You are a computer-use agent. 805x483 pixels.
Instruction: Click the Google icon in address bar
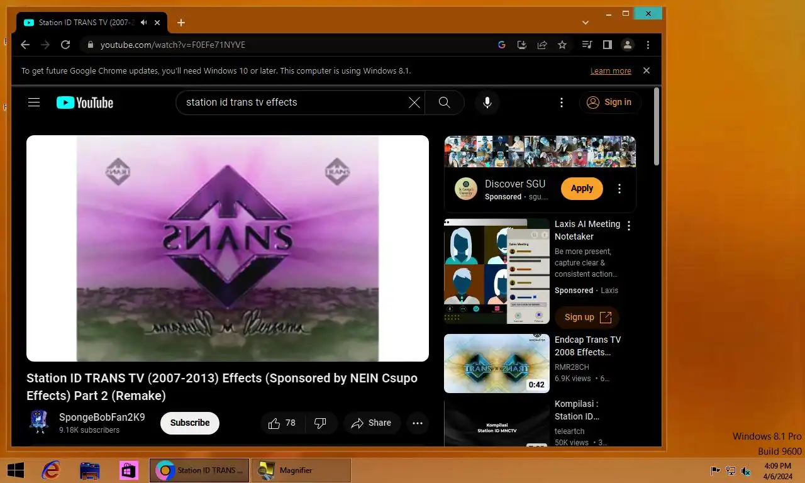502,45
